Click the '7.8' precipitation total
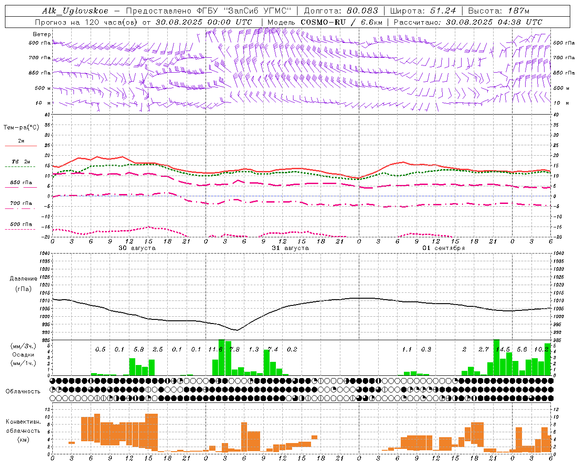This screenshot has height=462, width=577. click(x=234, y=350)
